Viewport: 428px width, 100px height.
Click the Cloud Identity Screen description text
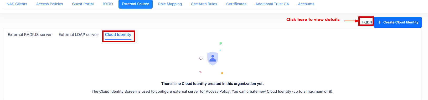[x=212, y=91]
